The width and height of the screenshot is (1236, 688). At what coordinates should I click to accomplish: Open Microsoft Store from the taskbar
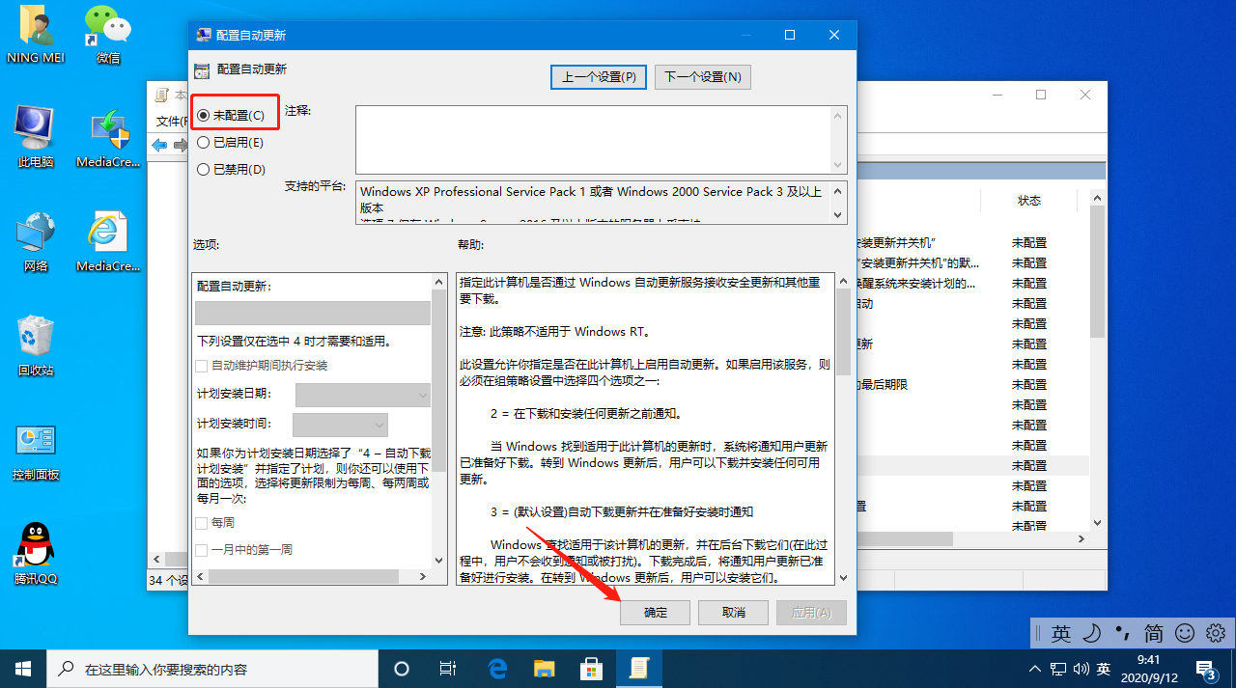click(590, 667)
